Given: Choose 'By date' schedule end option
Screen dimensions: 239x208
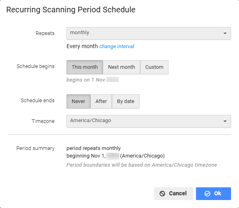Looking at the screenshot, I should pos(125,101).
